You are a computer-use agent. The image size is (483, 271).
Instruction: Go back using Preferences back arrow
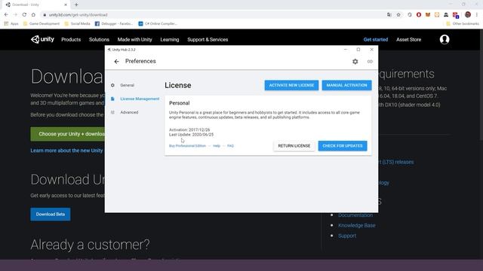click(x=116, y=62)
